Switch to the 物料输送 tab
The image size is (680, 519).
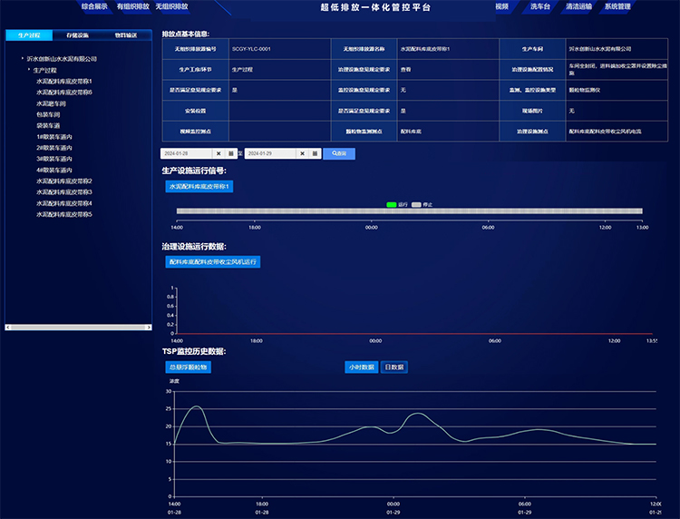(x=126, y=35)
